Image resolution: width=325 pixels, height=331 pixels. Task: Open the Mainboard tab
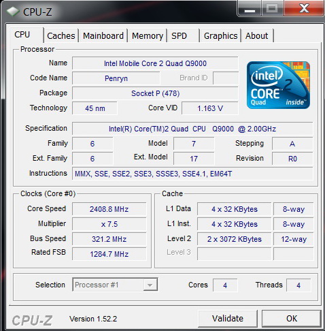pyautogui.click(x=103, y=35)
